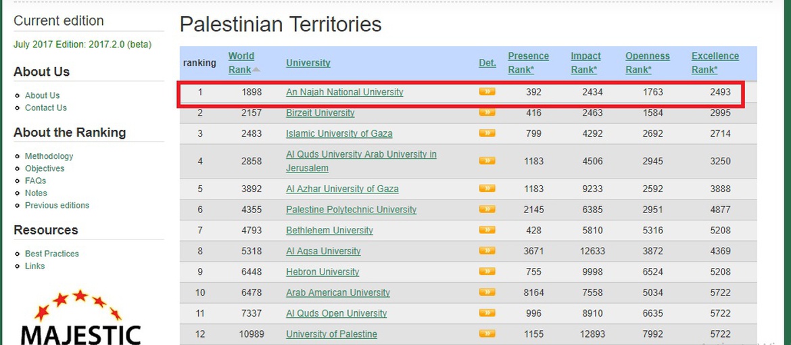Open details icon for Arab American University
The width and height of the screenshot is (791, 345).
tap(487, 292)
